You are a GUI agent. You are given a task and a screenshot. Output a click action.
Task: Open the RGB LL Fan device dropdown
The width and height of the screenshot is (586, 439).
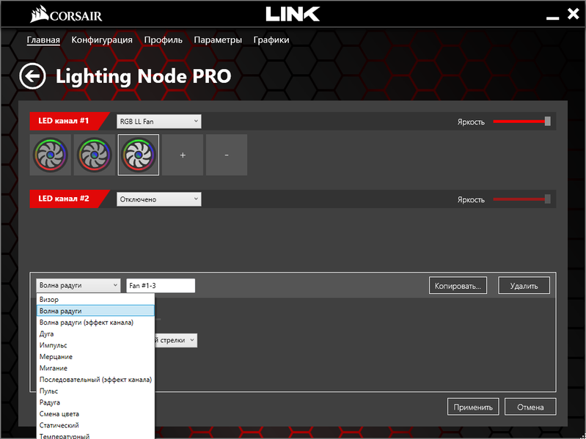tap(159, 122)
